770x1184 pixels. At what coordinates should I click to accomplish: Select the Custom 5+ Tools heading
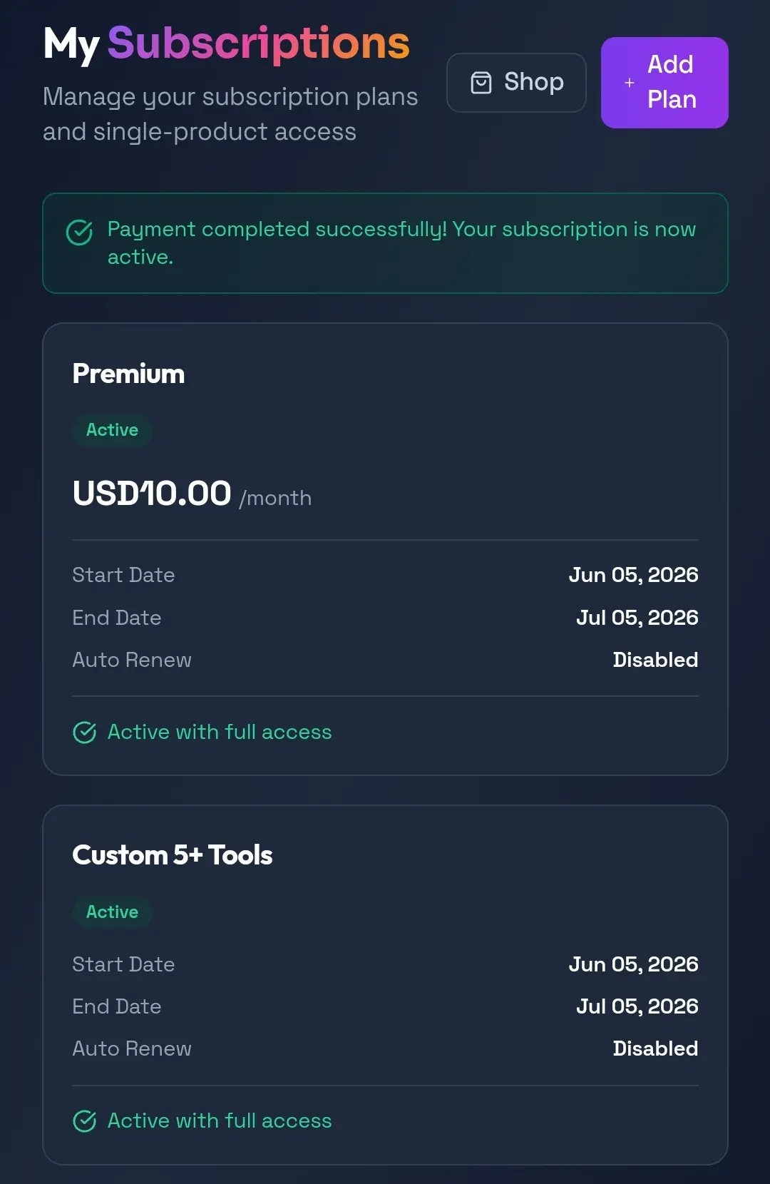pos(173,855)
